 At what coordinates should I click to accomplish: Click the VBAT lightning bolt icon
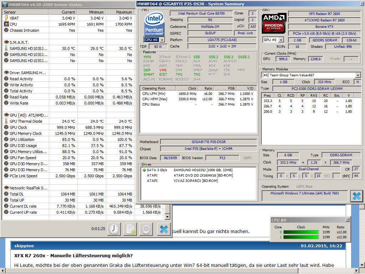[x=6, y=18]
